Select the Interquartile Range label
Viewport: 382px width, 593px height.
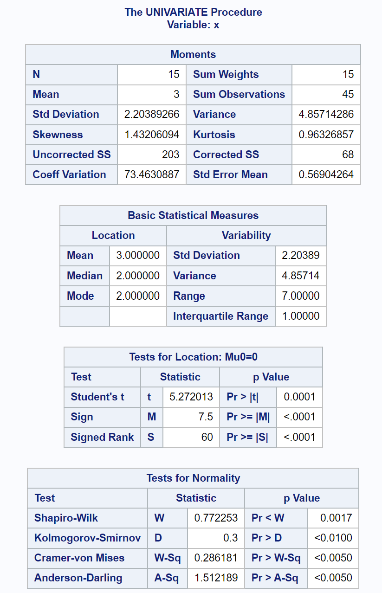pyautogui.click(x=221, y=316)
